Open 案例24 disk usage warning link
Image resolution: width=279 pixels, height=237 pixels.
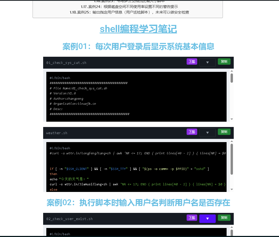pos(129,7)
